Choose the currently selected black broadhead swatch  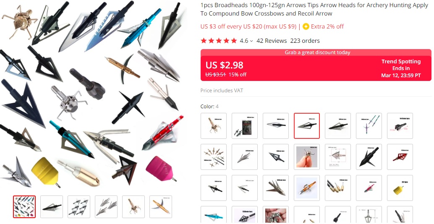pyautogui.click(x=307, y=126)
